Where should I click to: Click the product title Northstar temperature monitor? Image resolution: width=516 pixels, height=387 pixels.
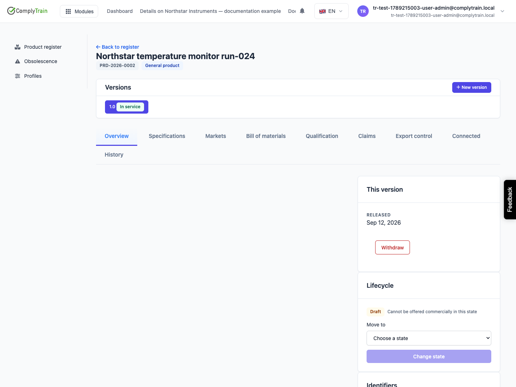[176, 56]
